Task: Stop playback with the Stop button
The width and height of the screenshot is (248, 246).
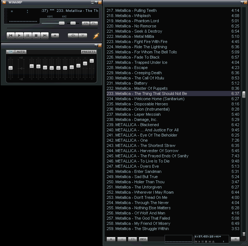Action: (36, 35)
